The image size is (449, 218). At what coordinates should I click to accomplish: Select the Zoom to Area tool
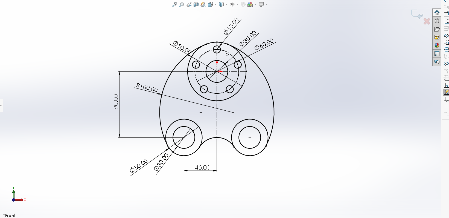click(x=182, y=4)
